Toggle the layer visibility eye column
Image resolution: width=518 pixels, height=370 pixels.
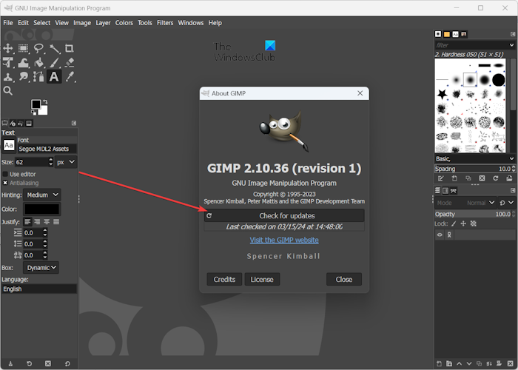(x=440, y=235)
